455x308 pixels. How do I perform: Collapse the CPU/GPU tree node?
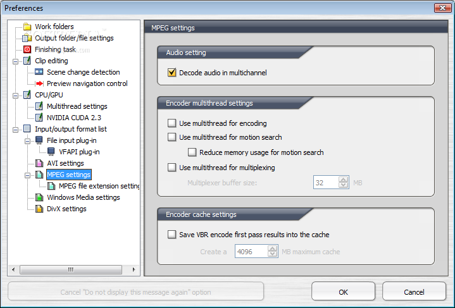(15, 95)
